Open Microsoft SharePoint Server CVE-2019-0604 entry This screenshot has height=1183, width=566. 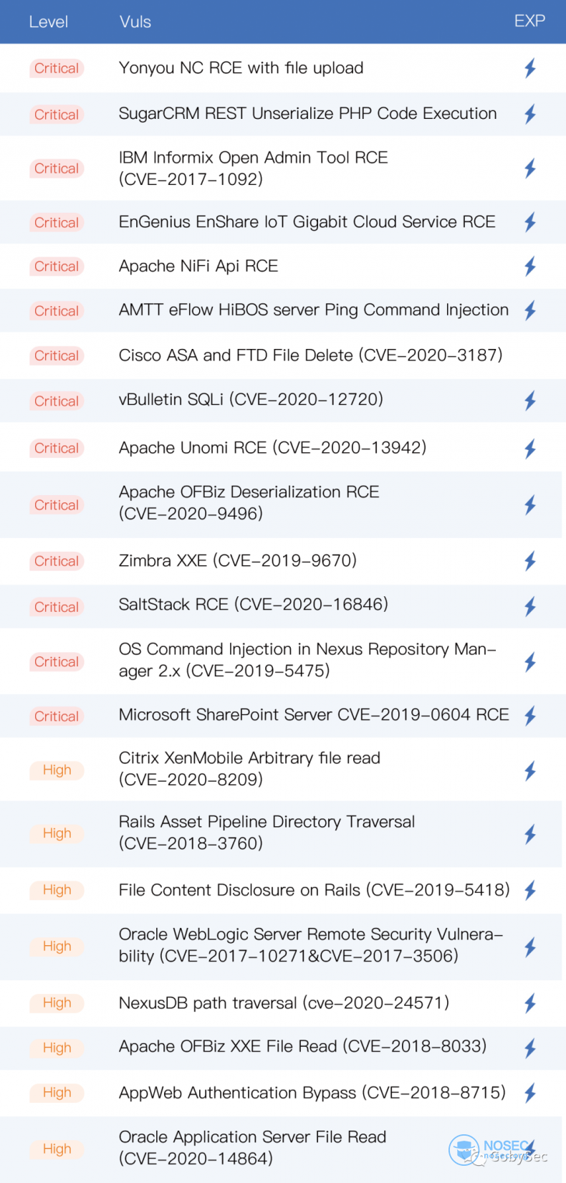(x=314, y=715)
